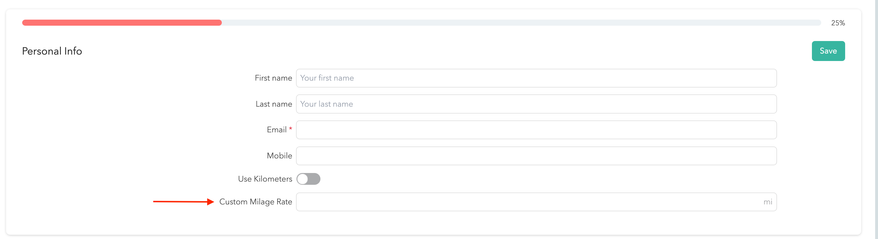Click the red arrow pointing at Milage Rate

coord(183,202)
